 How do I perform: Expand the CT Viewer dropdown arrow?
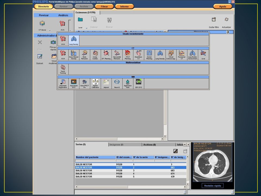pyautogui.click(x=49, y=30)
